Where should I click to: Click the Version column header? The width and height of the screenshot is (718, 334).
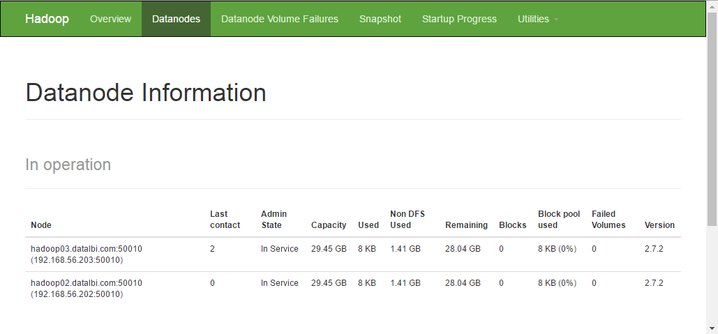(x=659, y=225)
